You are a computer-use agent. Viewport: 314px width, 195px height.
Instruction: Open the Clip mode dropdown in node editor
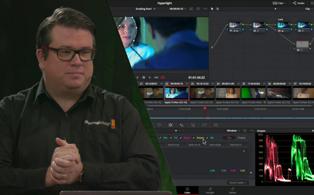coord(309,9)
